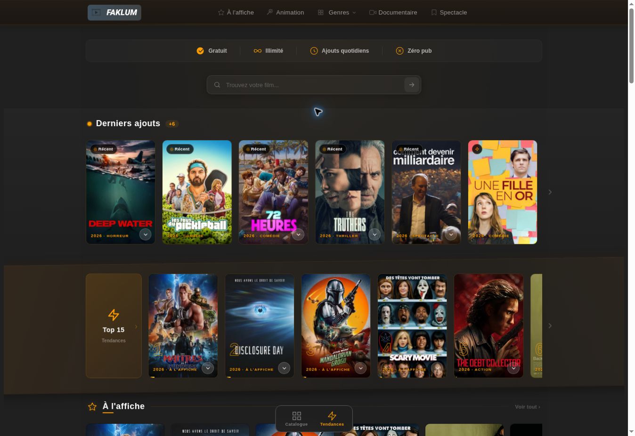Expand details for The Debt Collector

click(x=513, y=368)
